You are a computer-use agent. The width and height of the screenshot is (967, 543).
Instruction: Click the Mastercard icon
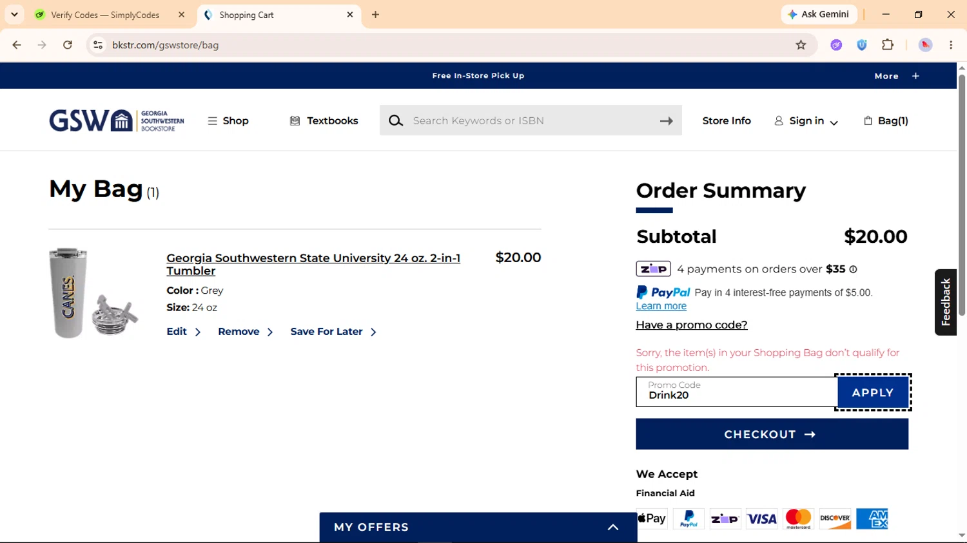[799, 519]
